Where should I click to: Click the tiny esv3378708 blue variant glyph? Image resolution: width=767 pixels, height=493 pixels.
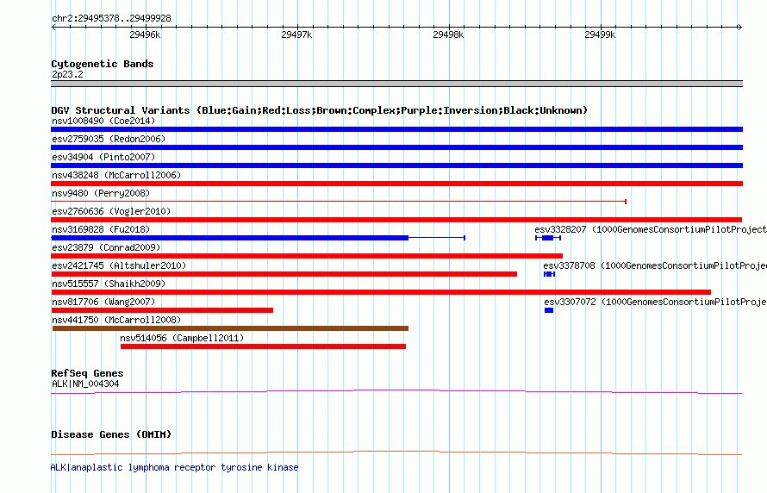tap(549, 274)
